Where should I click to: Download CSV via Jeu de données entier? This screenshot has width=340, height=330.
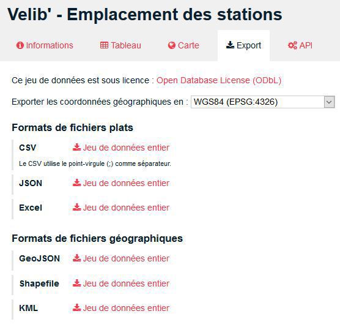[121, 148]
